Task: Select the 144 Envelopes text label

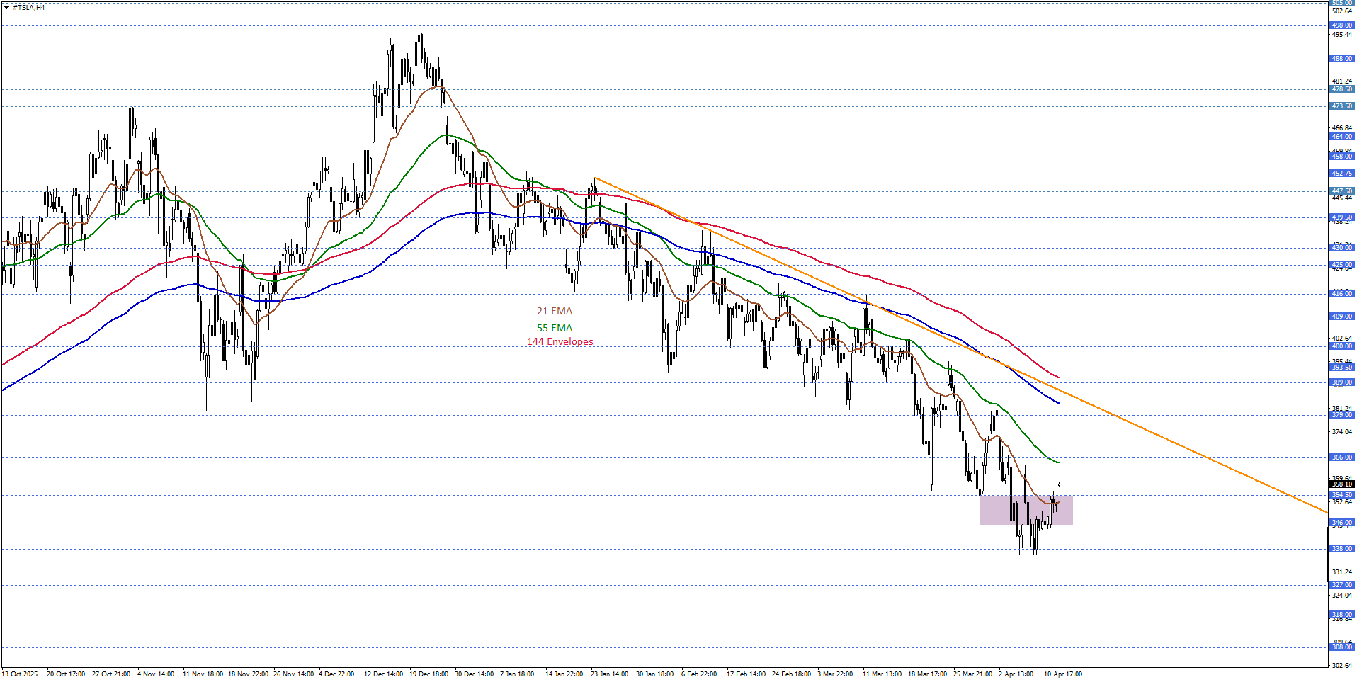Action: pyautogui.click(x=560, y=342)
